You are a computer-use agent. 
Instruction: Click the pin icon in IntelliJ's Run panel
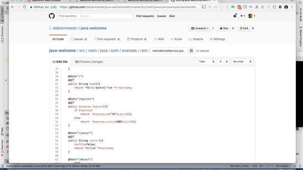point(7,142)
